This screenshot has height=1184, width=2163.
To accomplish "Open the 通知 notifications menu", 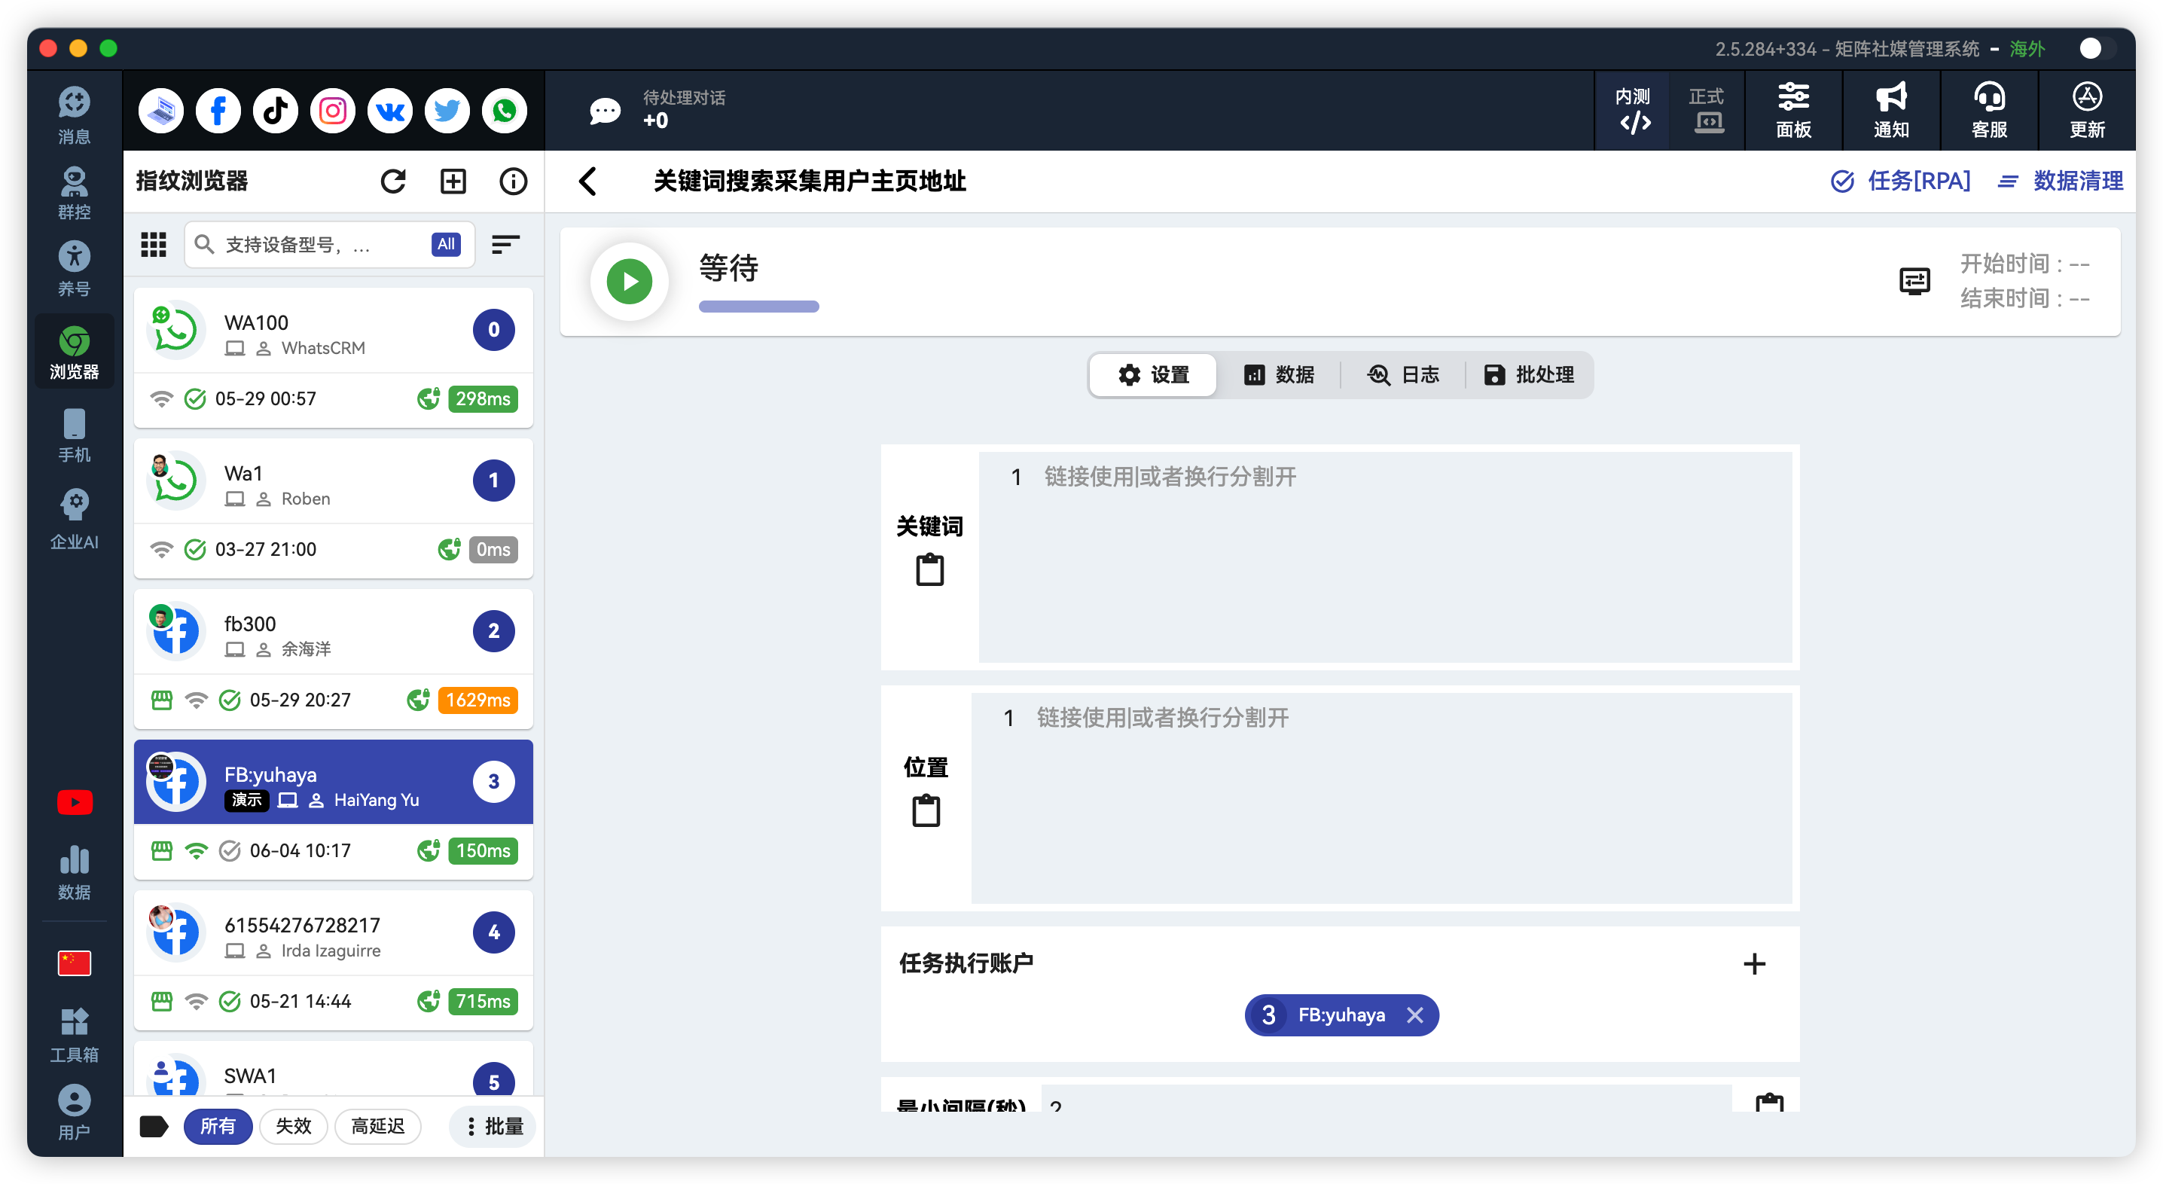I will (1891, 110).
